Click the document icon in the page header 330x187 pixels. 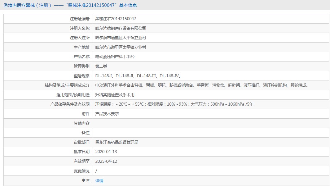pyautogui.click(x=6, y=5)
